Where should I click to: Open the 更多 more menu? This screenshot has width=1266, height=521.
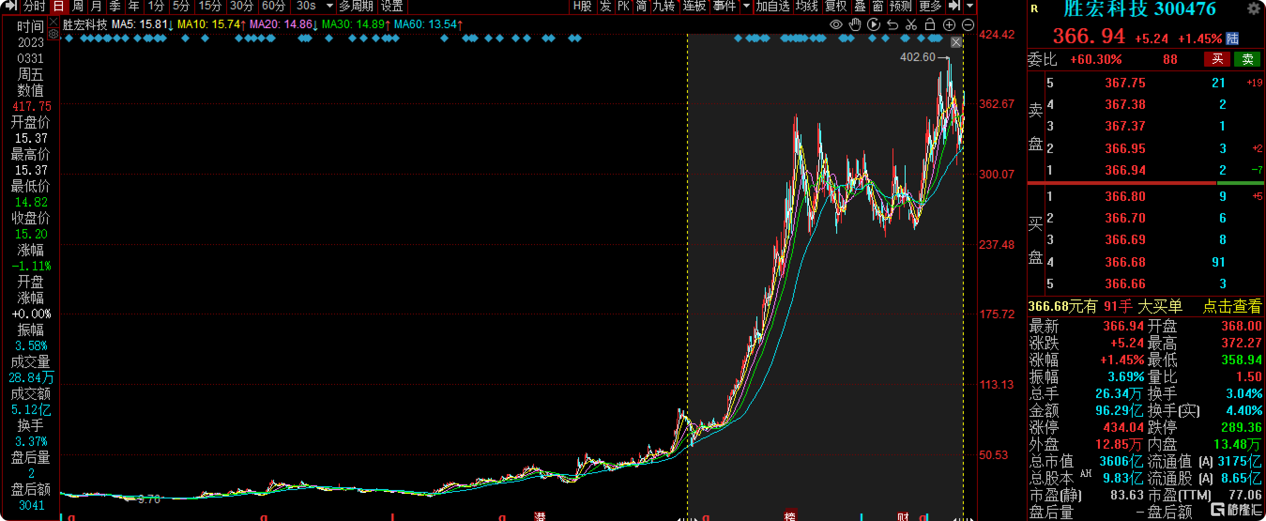click(x=930, y=6)
